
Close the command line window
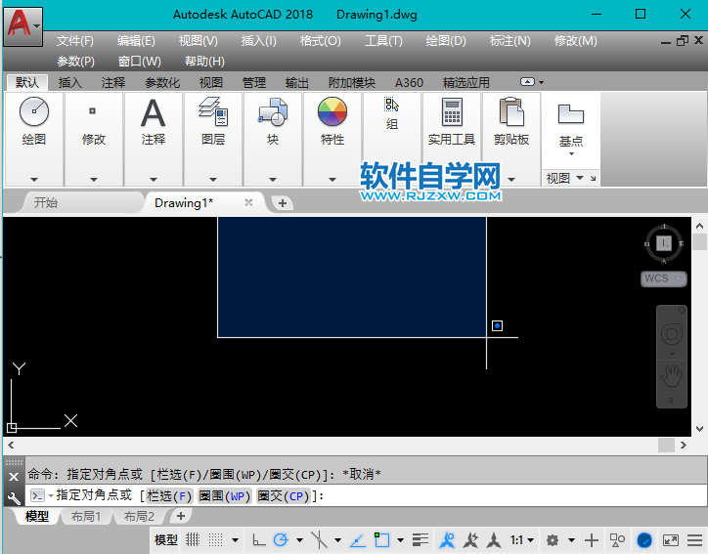pos(14,477)
